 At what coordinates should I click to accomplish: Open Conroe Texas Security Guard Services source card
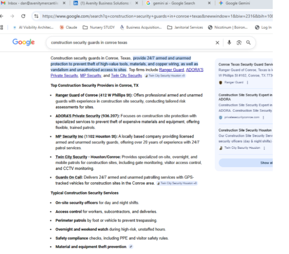pos(245,70)
